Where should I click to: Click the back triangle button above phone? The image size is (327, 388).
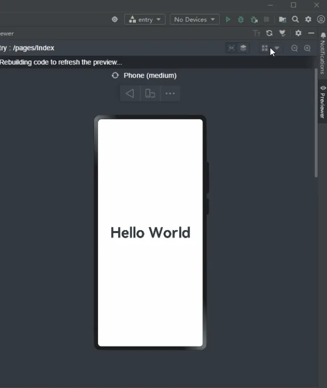(130, 94)
